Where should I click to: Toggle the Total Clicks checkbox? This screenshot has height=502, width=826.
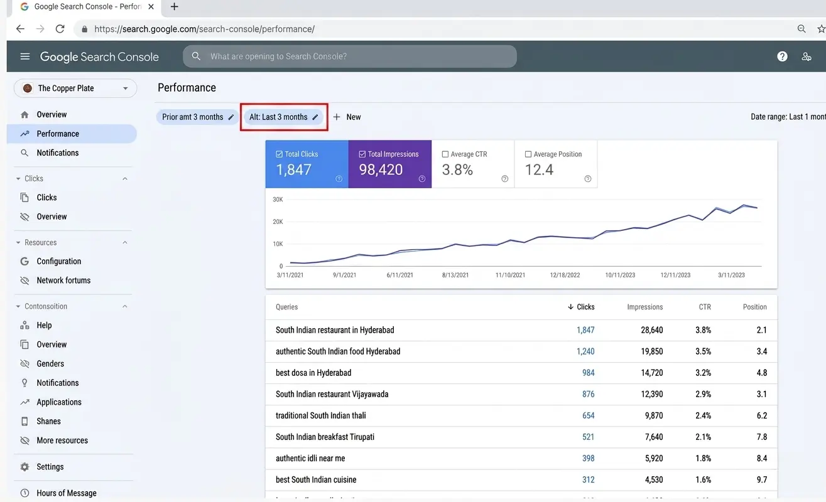[x=280, y=154]
